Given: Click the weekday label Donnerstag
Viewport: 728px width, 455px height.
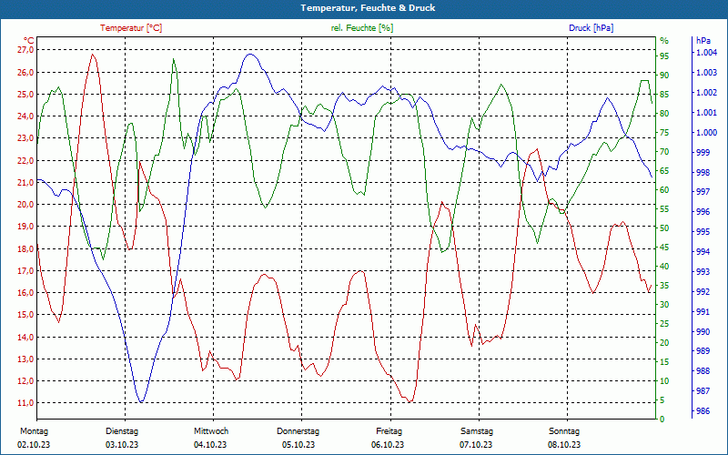Looking at the screenshot, I should pos(298,431).
